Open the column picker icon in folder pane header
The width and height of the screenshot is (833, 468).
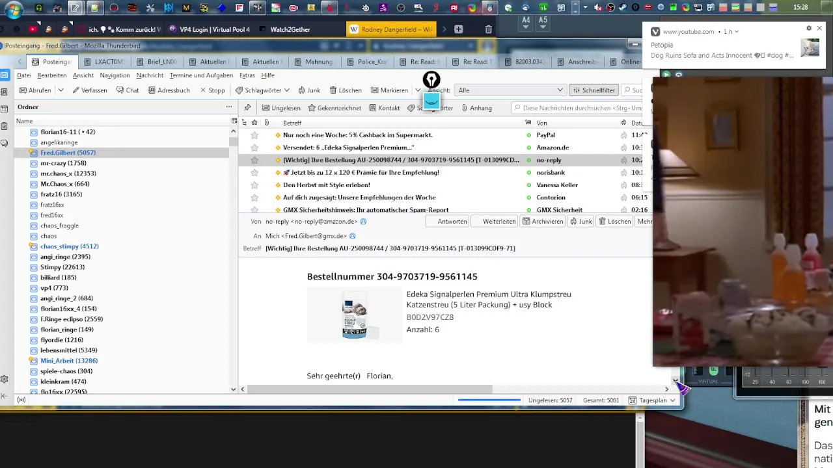click(234, 121)
